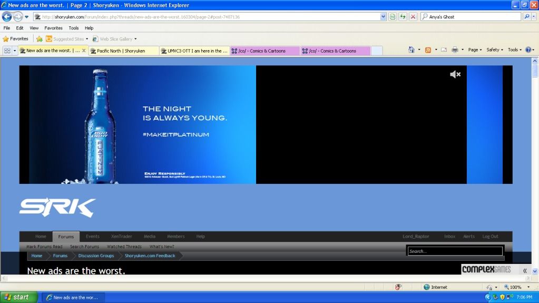Screen dimensions: 539x303
Task: Select the Forums navigation tab
Action: click(66, 237)
